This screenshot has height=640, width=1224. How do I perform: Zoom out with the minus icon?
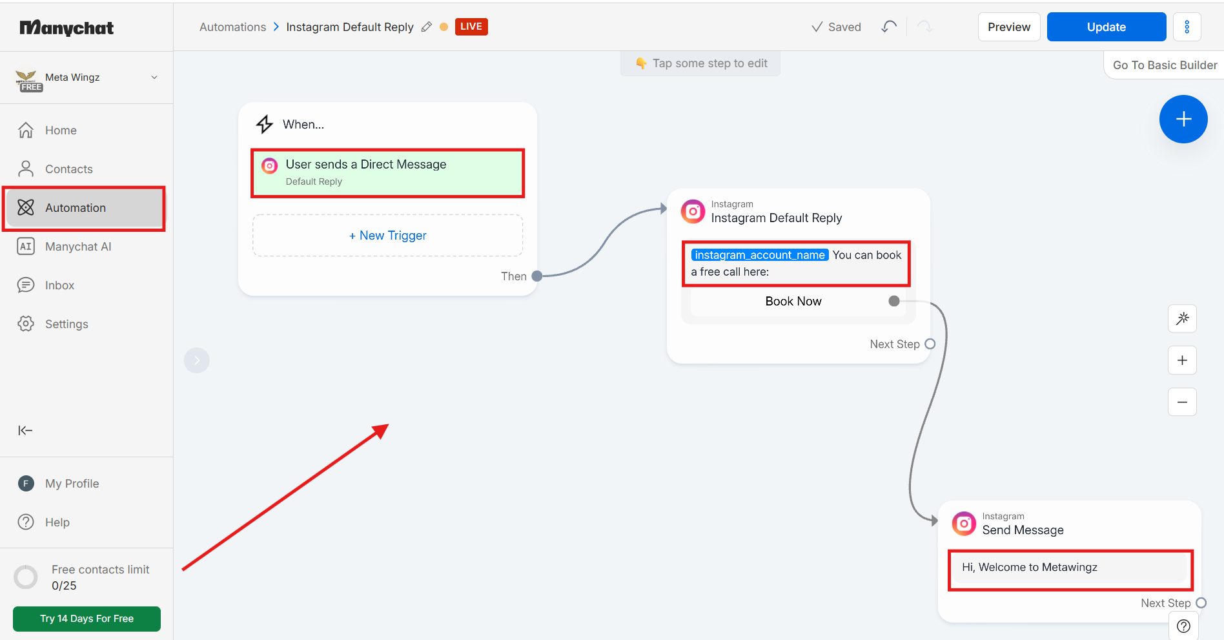(x=1182, y=402)
